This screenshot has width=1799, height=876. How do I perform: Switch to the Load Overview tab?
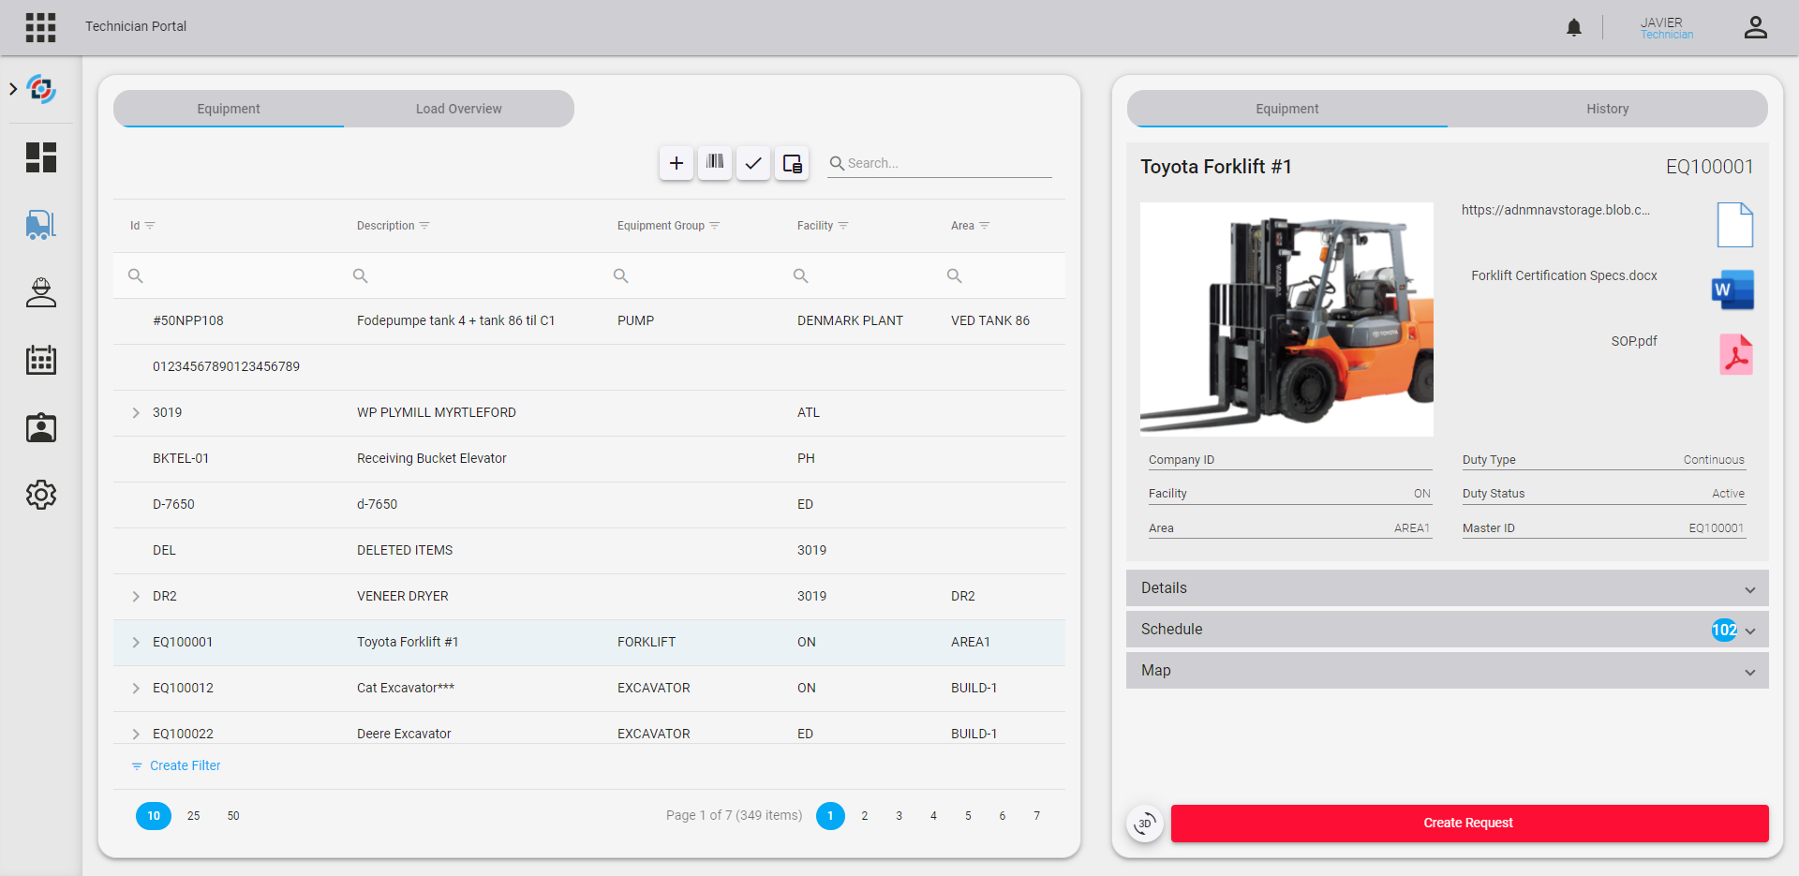[459, 109]
